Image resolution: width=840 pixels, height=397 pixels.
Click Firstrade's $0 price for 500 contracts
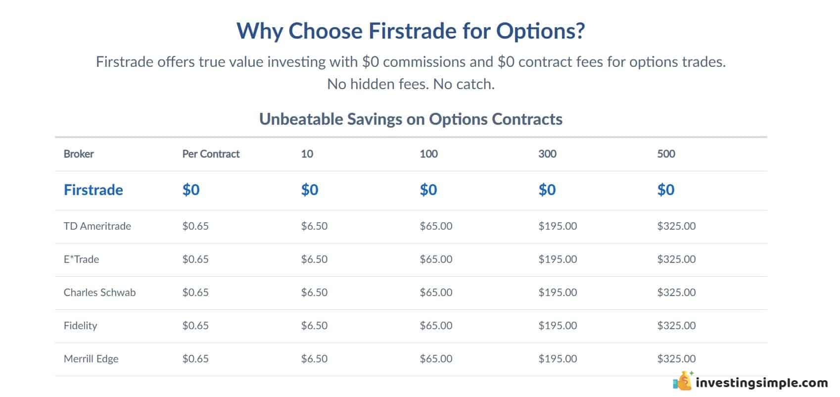666,190
